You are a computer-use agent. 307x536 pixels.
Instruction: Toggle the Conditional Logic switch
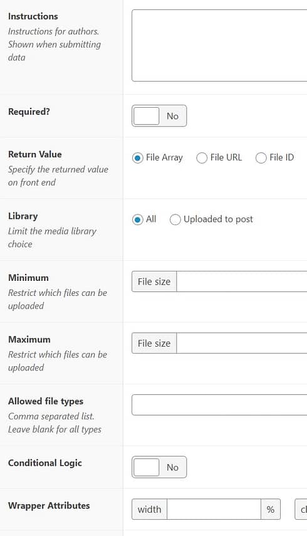159,467
